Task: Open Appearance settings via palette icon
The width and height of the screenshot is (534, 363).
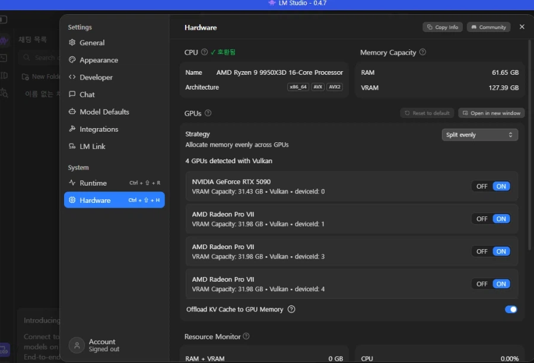Action: tap(72, 60)
